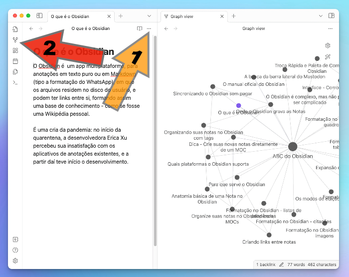
Task: Click 'Formatação no Obsidian - citações' node
Action: click(294, 215)
